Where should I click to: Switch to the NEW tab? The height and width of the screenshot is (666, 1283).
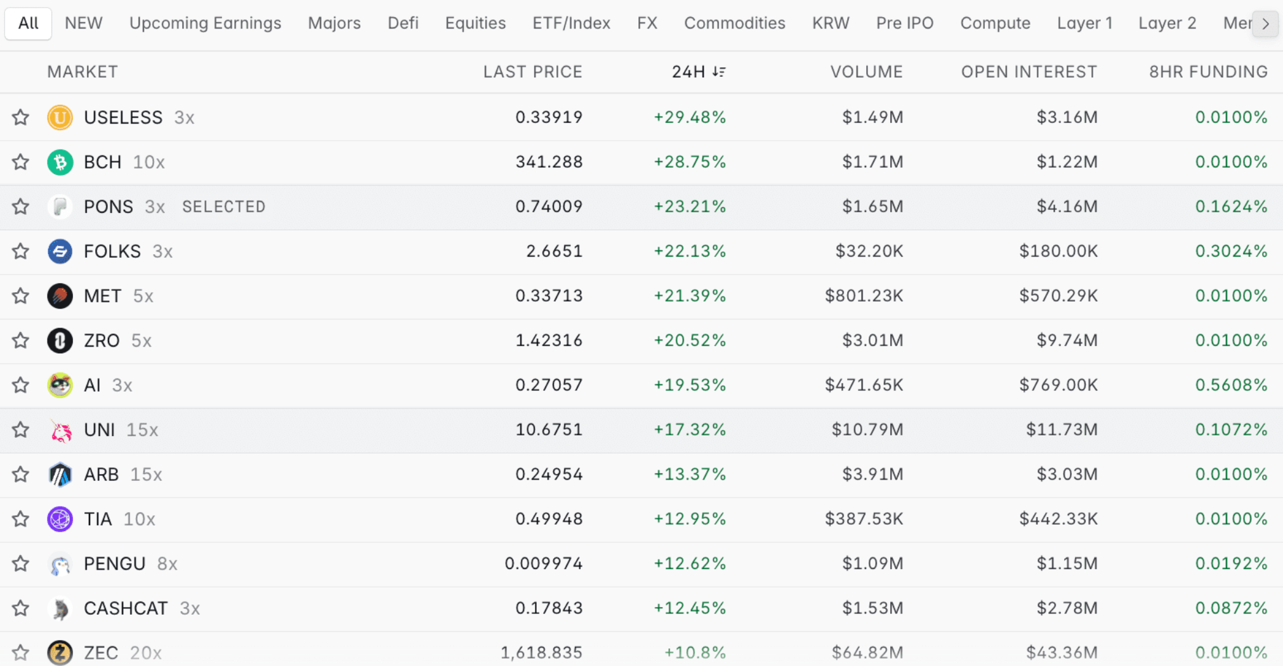84,23
